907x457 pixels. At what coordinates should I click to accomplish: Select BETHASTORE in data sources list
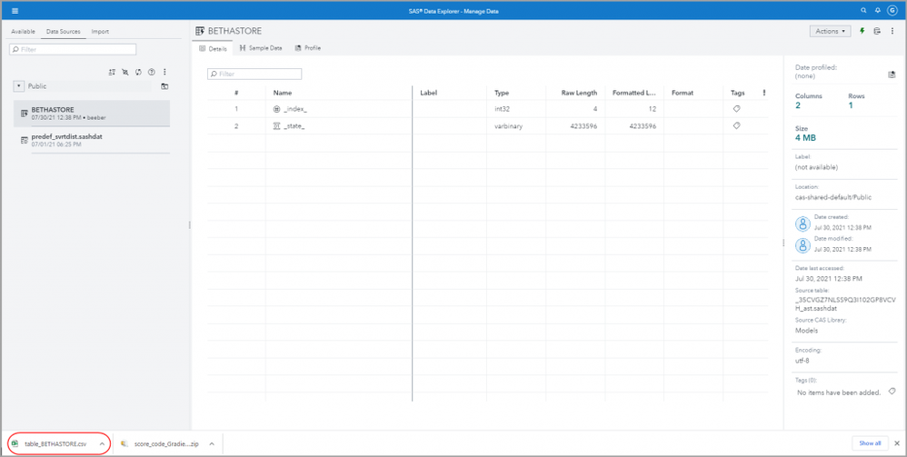pos(92,114)
